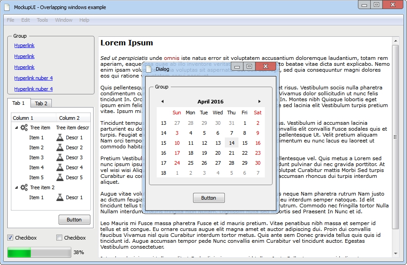
Task: Click the flask icon next to Descr 5
Action: pyautogui.click(x=60, y=177)
